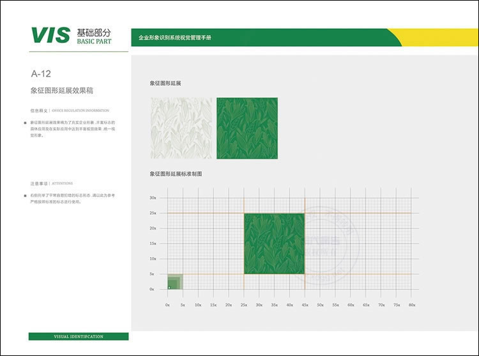The image size is (479, 356).
Task: Click the green 企业形象识别系统视觉管理手册 banner
Action: [255, 38]
